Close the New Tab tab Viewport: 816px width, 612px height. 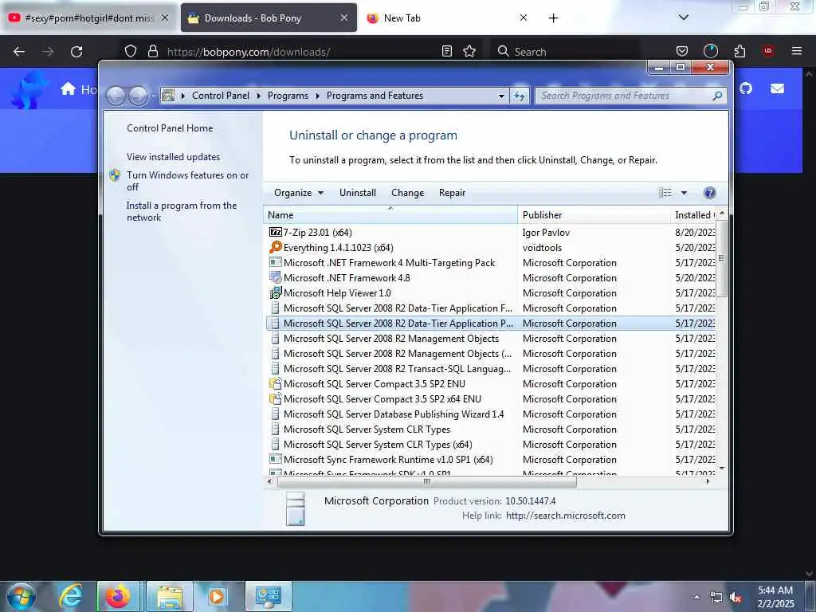tap(524, 18)
